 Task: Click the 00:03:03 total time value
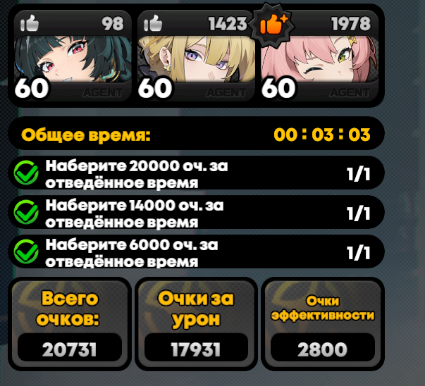tap(321, 135)
